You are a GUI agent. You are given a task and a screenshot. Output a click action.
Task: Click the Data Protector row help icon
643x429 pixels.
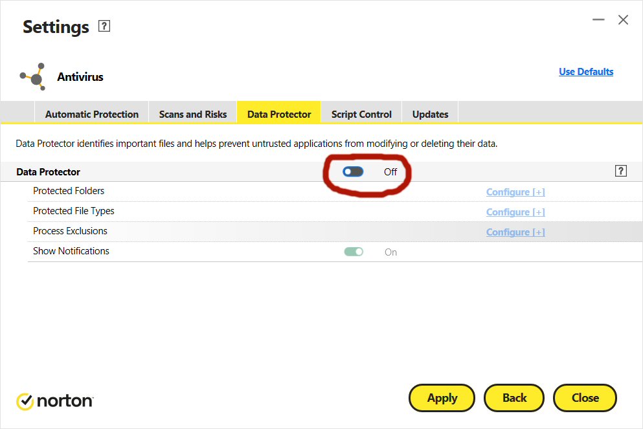point(621,171)
